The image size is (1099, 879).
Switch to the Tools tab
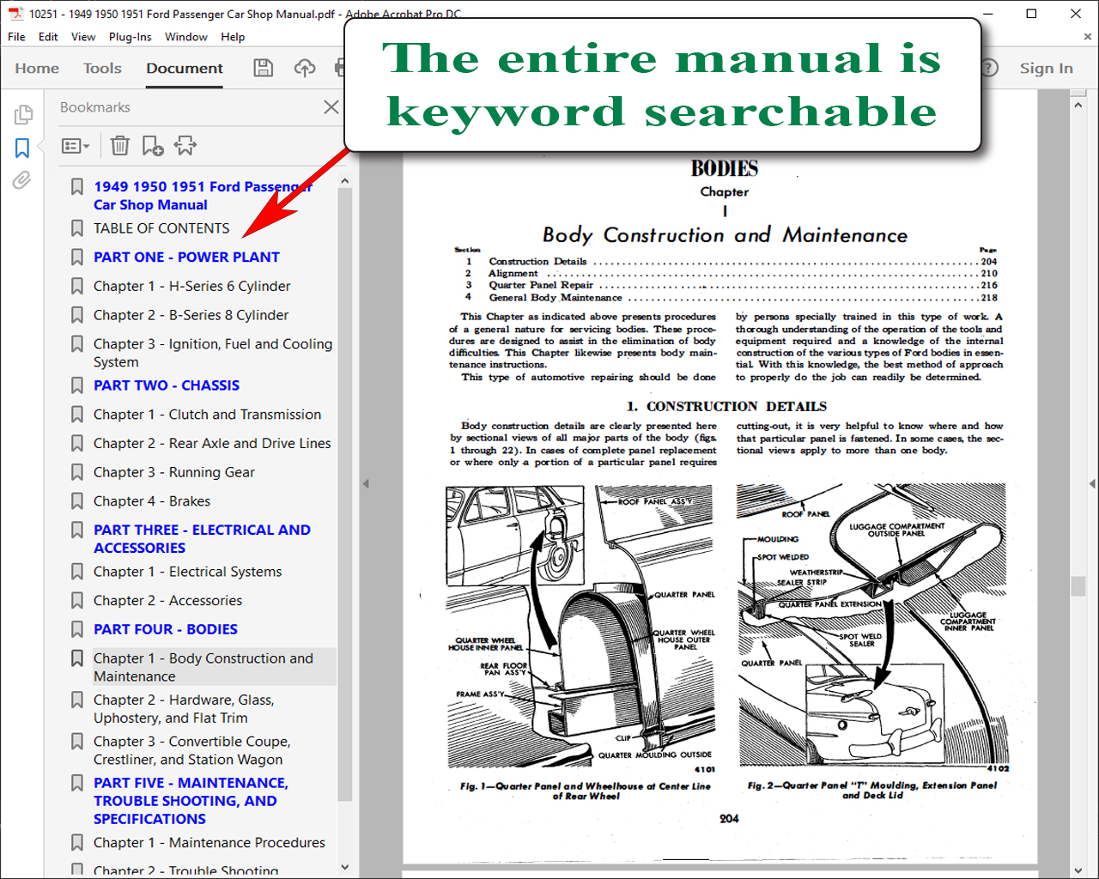102,69
